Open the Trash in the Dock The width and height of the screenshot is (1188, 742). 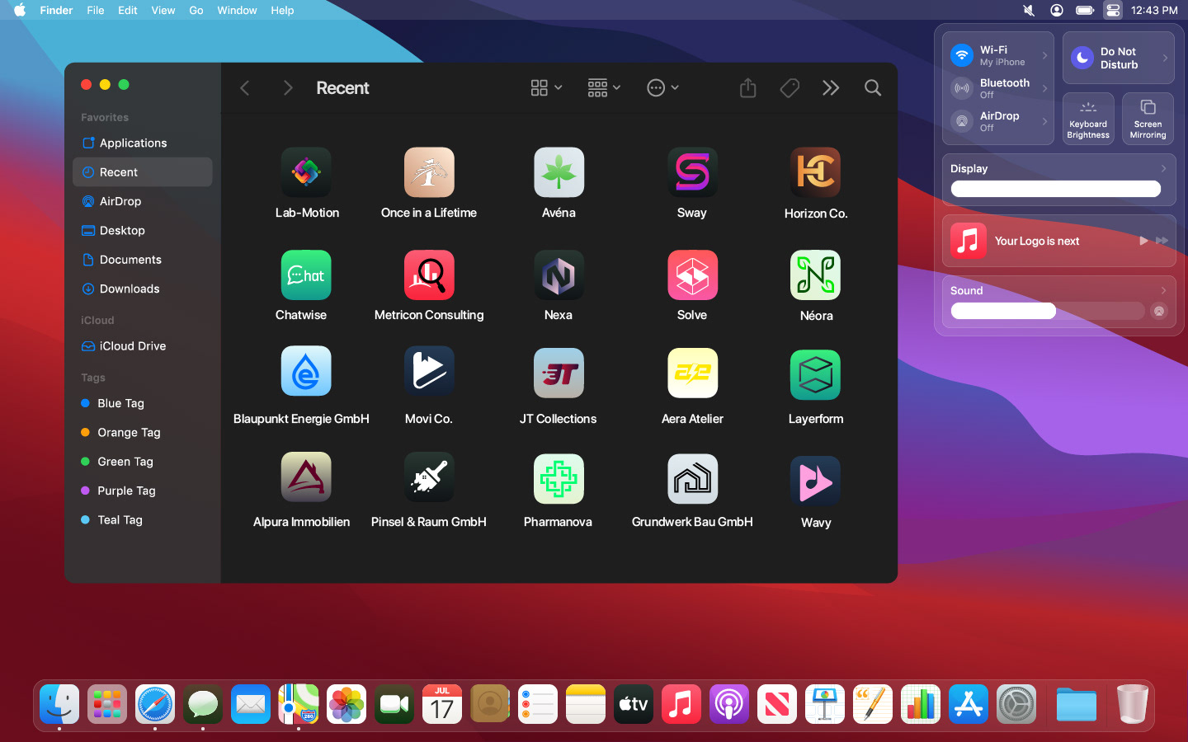click(1132, 704)
